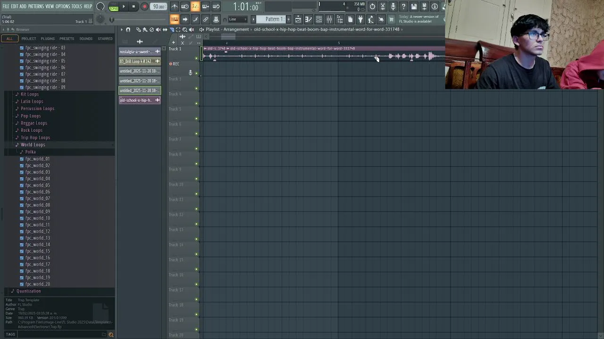Select the playlist Draw pencil tool

click(138, 30)
